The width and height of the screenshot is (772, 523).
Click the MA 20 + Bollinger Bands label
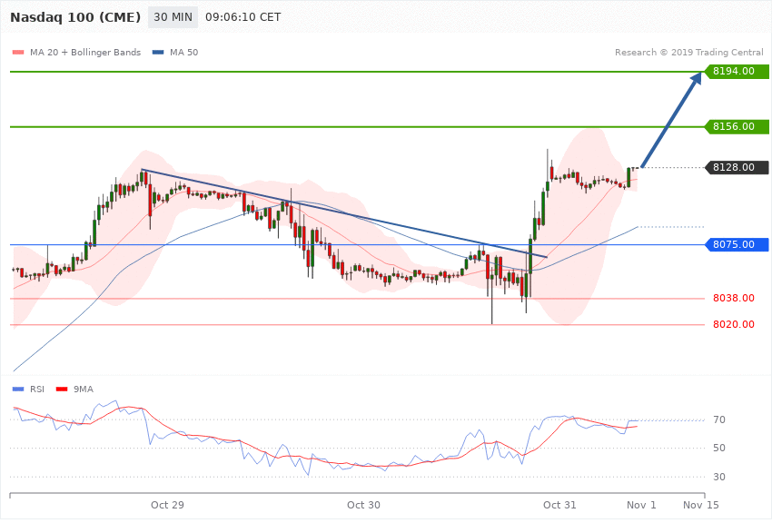click(85, 52)
